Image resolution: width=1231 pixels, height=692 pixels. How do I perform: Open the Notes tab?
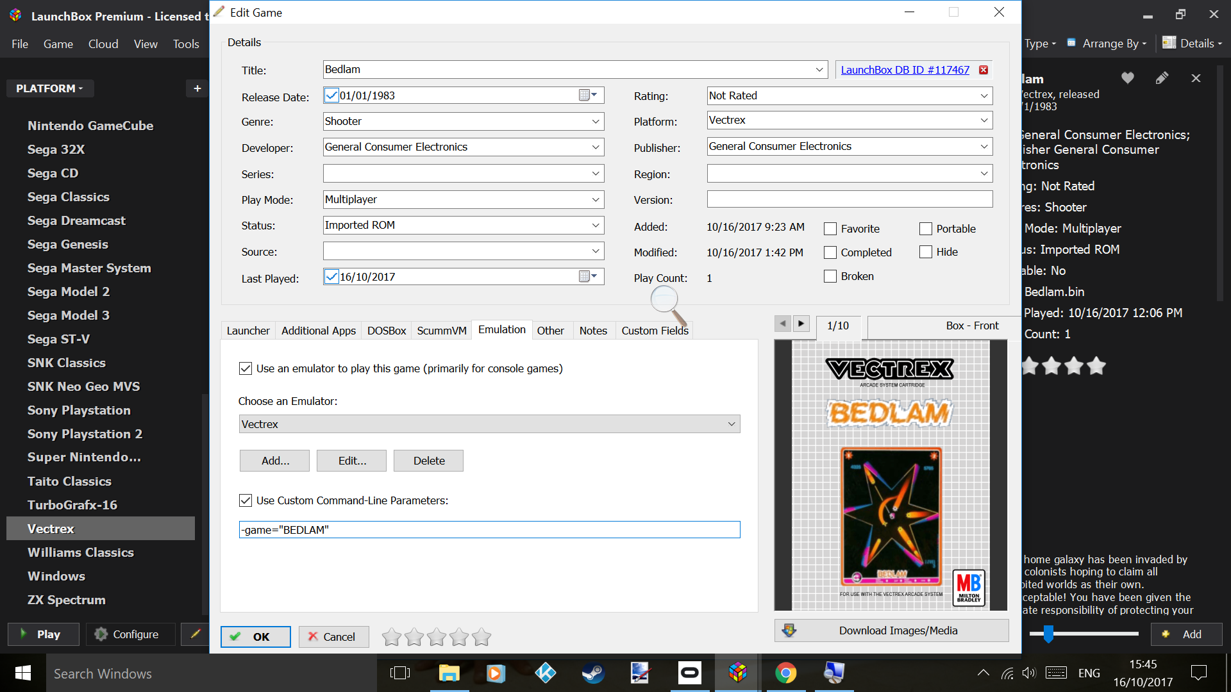593,331
